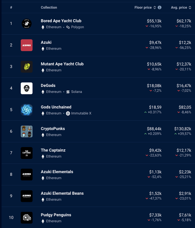The image size is (195, 228).
Task: Open the Gods Unchained blue orb icon
Action: (x=26, y=110)
